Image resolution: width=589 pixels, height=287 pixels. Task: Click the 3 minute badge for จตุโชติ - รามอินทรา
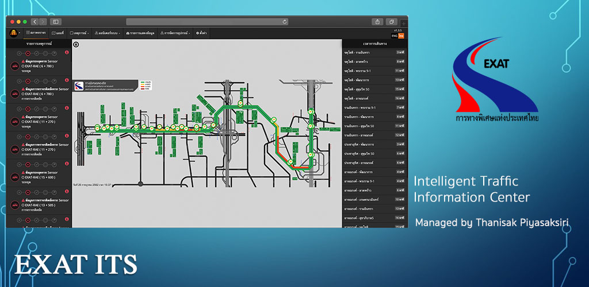coord(400,52)
